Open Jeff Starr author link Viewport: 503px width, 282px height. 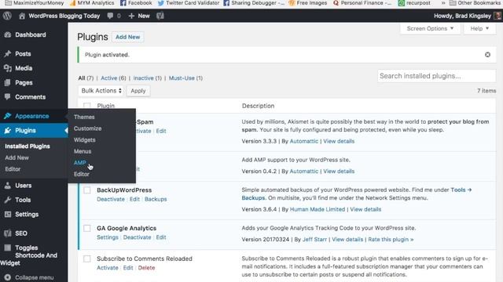314,239
